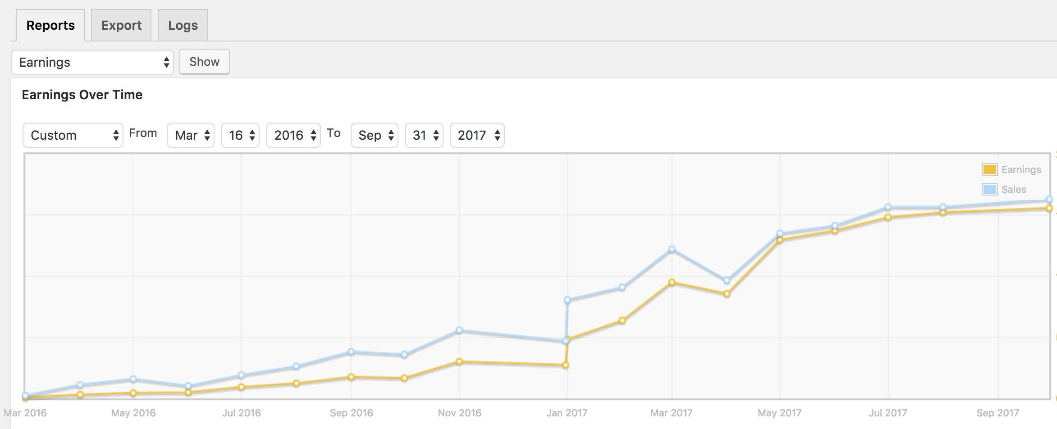Click the blue Sales legend swatch
Viewport: 1057px width, 429px height.
coord(989,189)
